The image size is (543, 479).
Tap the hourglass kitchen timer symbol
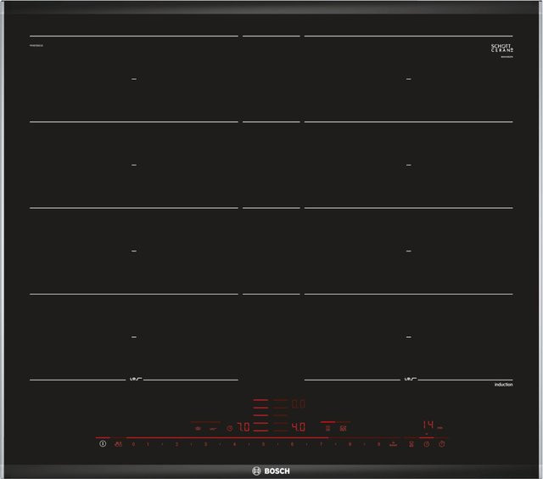coord(411,444)
